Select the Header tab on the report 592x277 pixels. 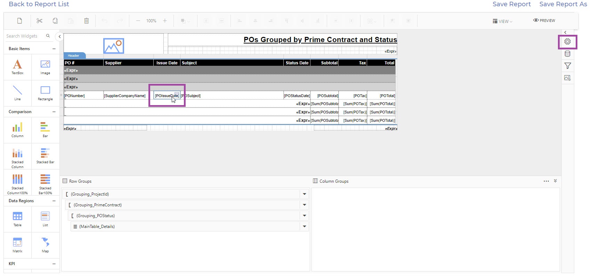74,56
